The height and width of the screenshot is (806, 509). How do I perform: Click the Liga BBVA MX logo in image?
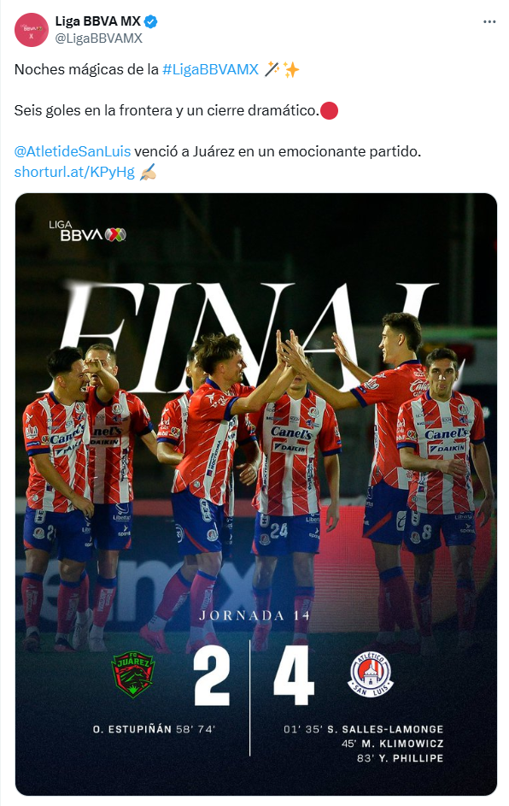pyautogui.click(x=87, y=232)
